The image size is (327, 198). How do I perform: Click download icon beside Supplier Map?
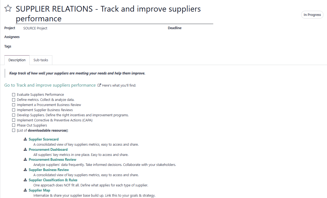coord(25,190)
